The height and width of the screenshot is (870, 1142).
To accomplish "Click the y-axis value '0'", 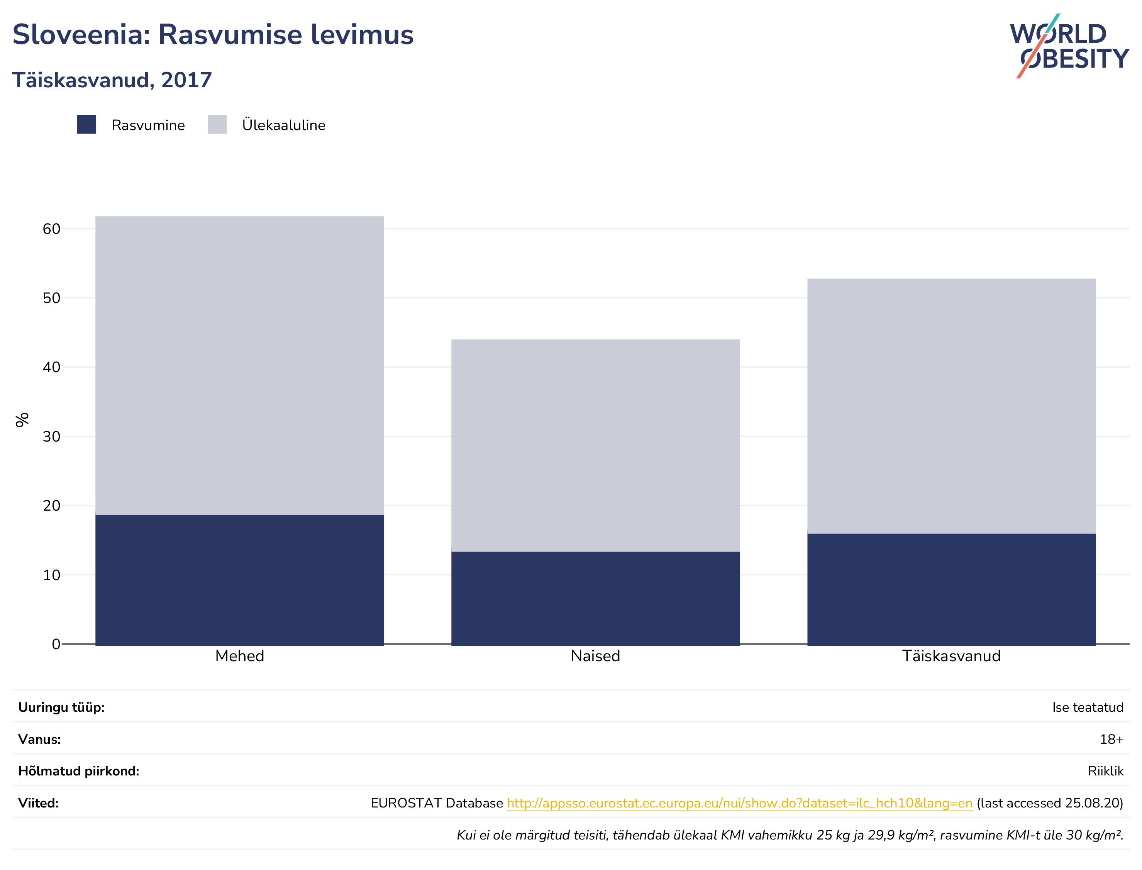I will click(x=56, y=644).
